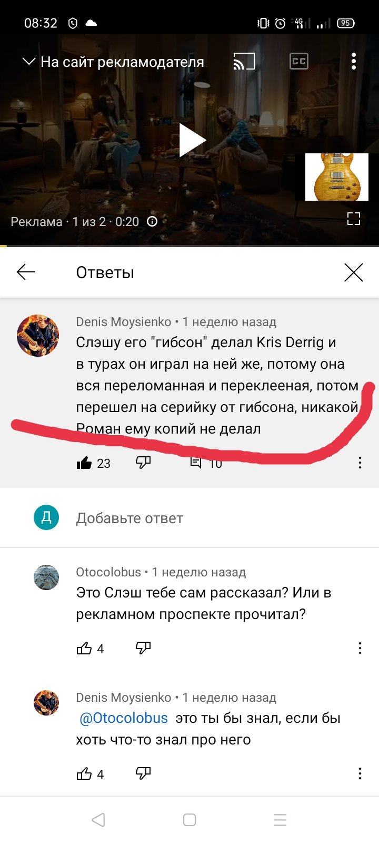Open video three-dot options menu
The height and width of the screenshot is (843, 379).
click(x=354, y=62)
